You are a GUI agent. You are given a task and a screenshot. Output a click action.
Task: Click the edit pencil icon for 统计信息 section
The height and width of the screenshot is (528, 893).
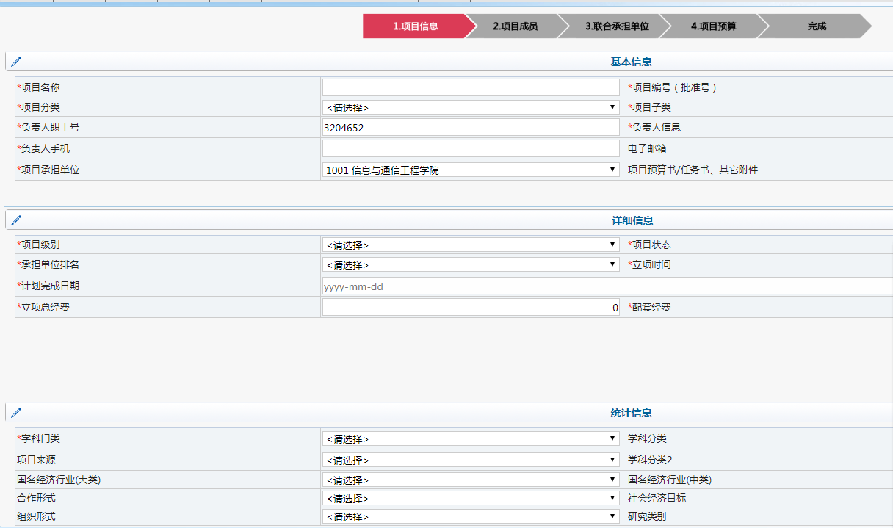click(x=16, y=411)
